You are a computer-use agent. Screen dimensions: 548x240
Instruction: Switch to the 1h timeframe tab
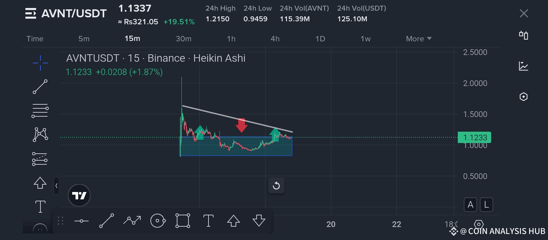(x=231, y=39)
